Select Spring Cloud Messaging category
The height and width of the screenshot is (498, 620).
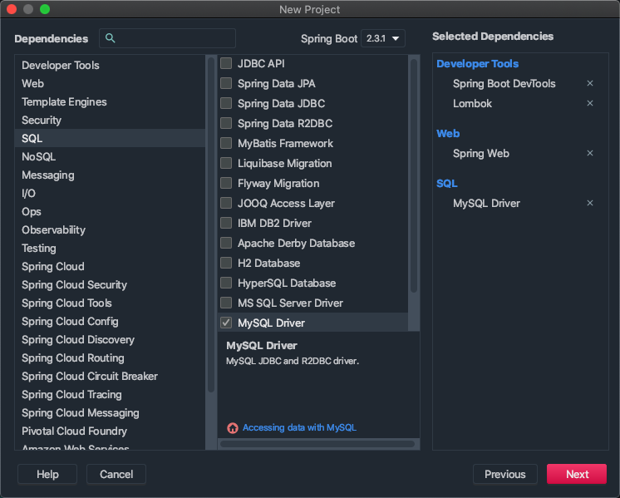coord(110,413)
